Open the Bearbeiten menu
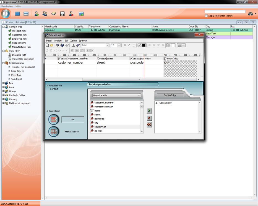 [7, 6]
